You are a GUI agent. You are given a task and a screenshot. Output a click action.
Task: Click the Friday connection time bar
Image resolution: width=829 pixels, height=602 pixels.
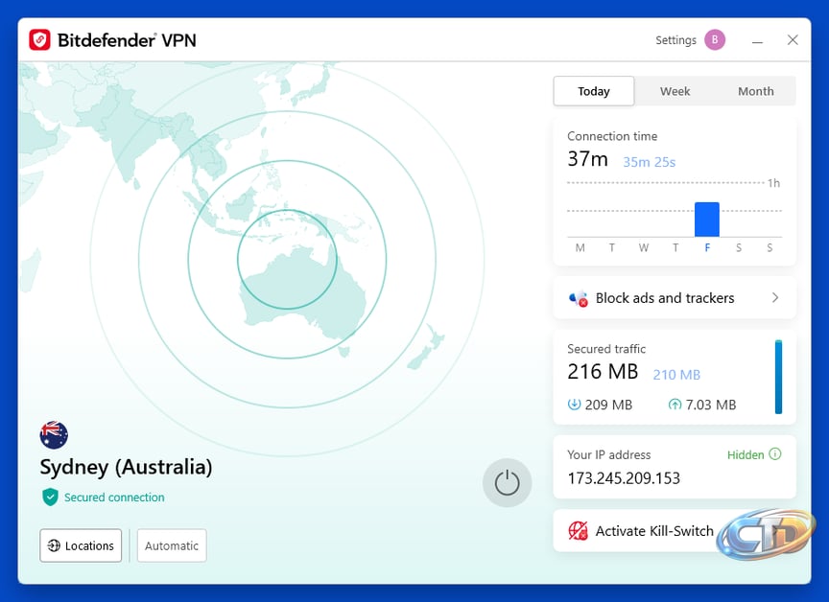[x=707, y=220]
